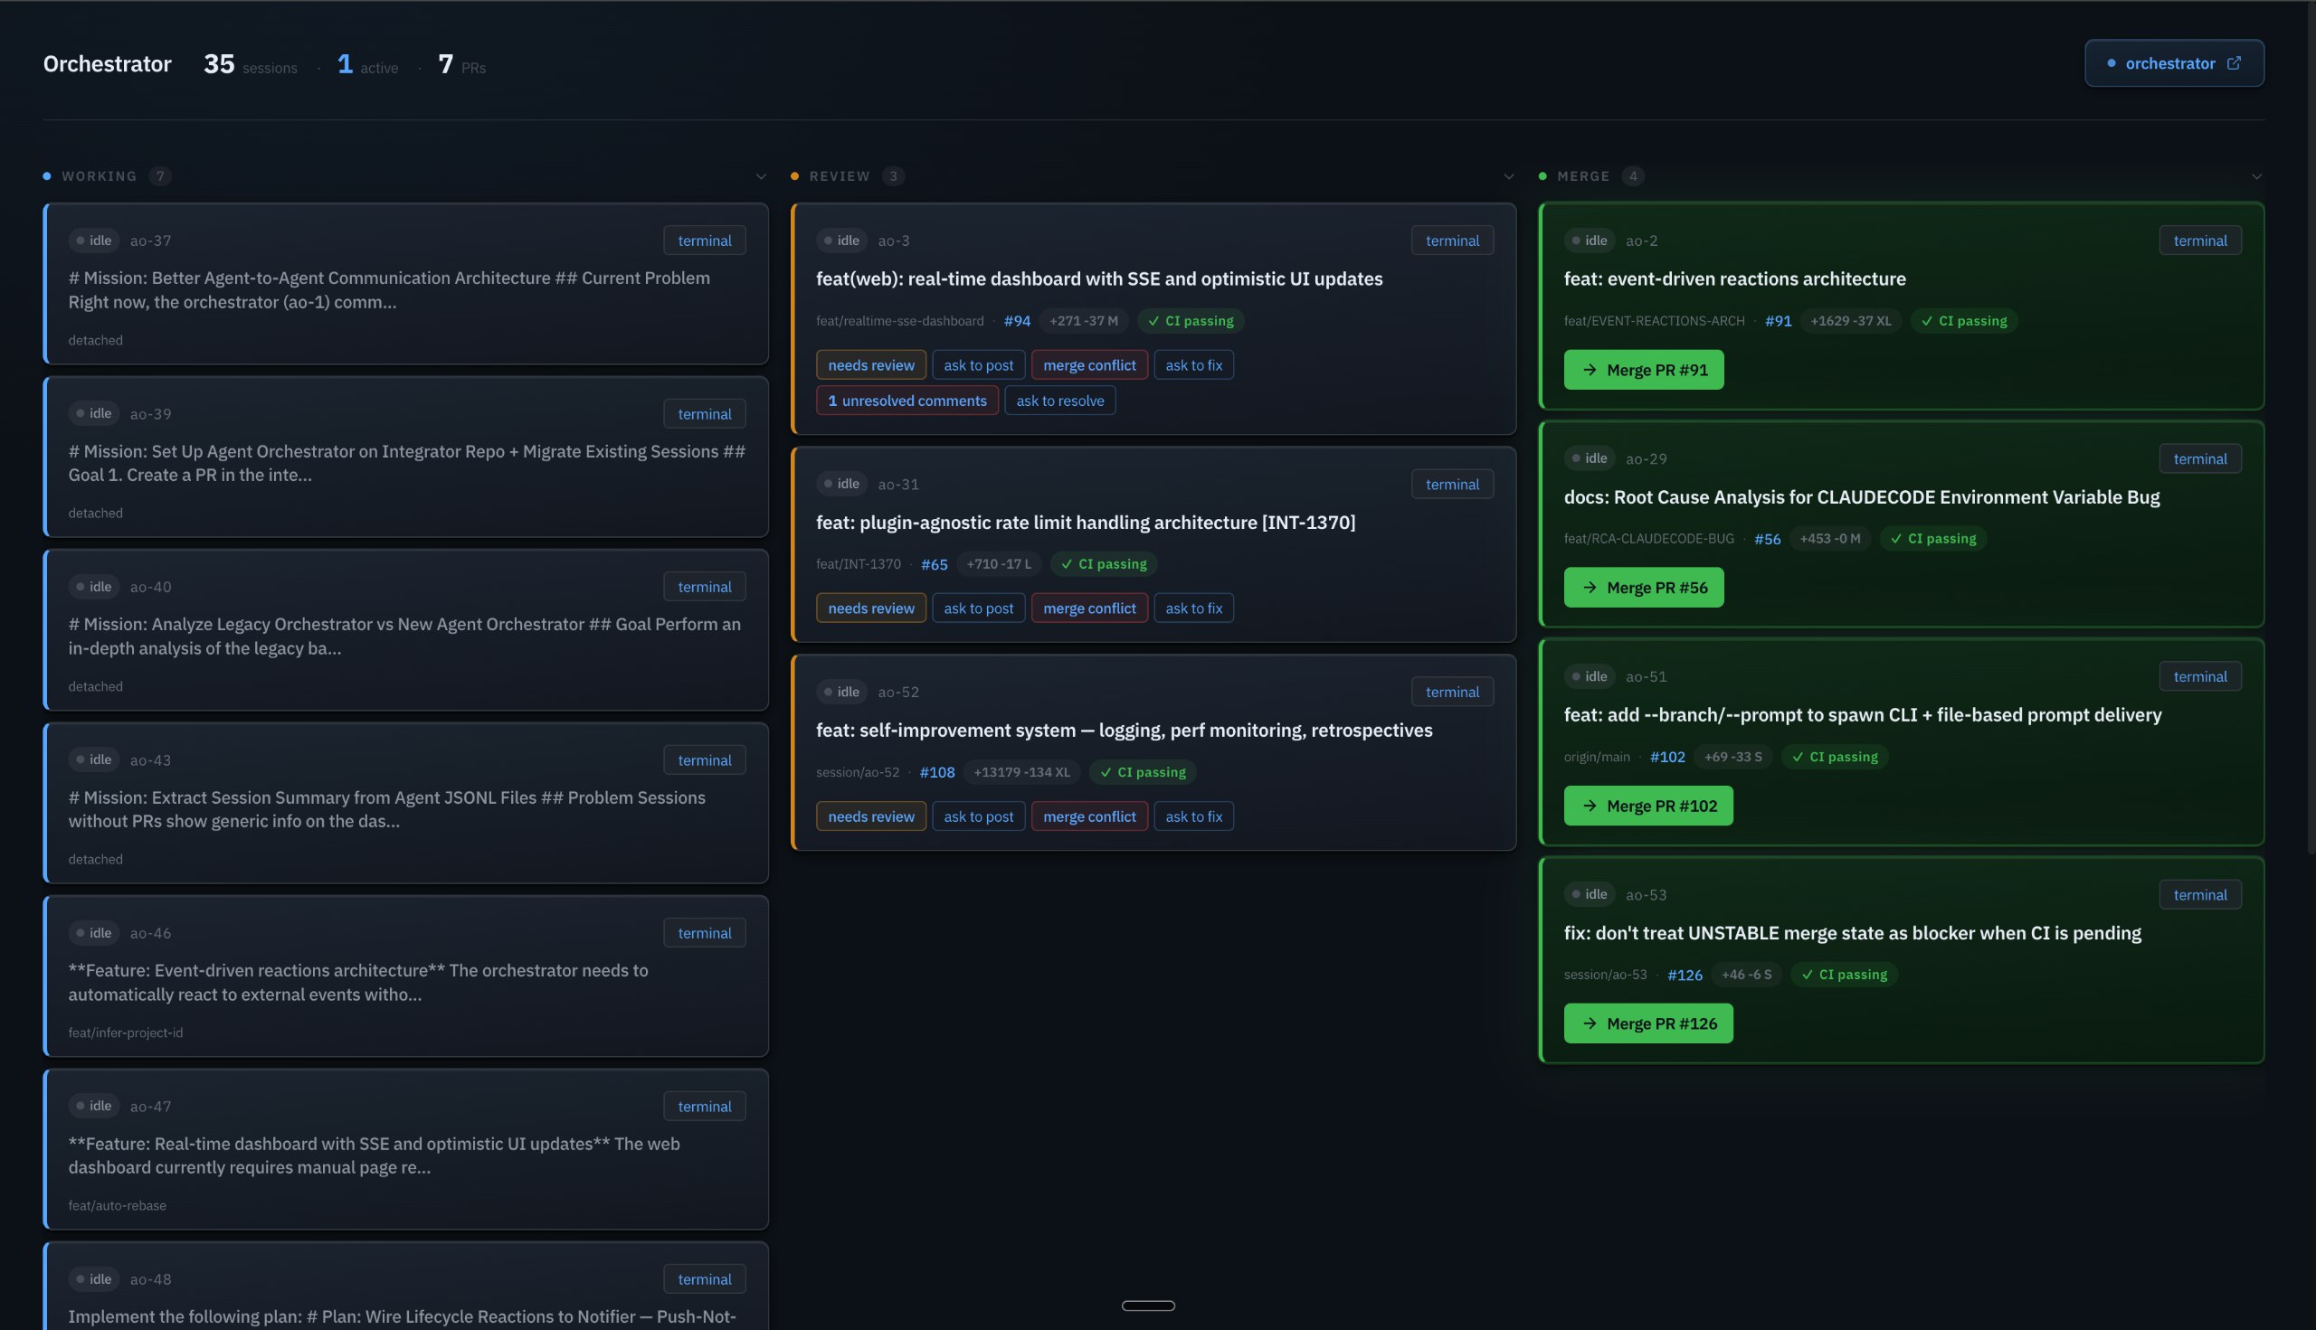Click 'needs review' badge on session ao-52

[870, 816]
